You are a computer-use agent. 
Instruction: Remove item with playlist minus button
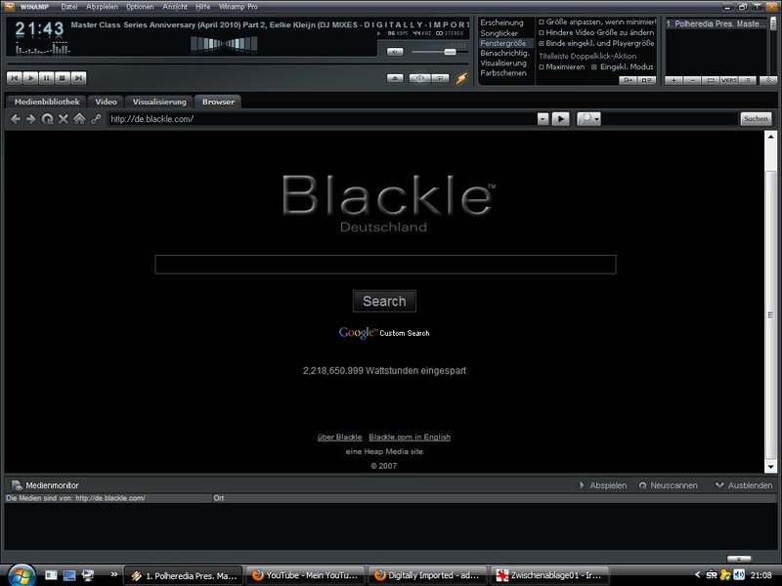click(x=692, y=80)
